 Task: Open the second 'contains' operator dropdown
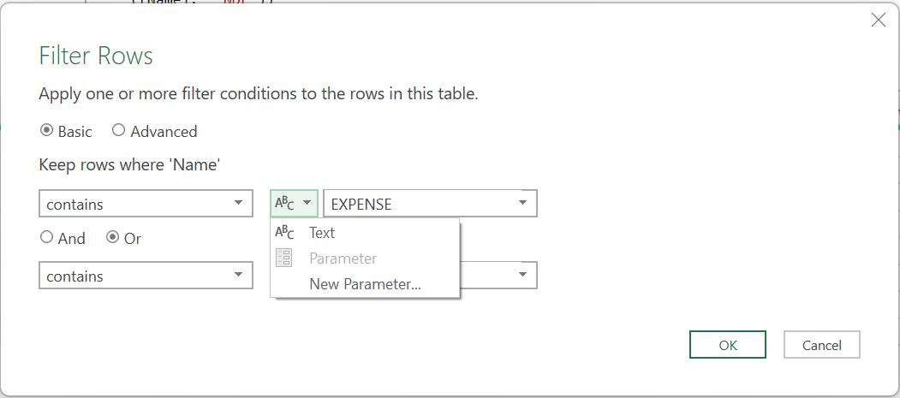pyautogui.click(x=146, y=276)
